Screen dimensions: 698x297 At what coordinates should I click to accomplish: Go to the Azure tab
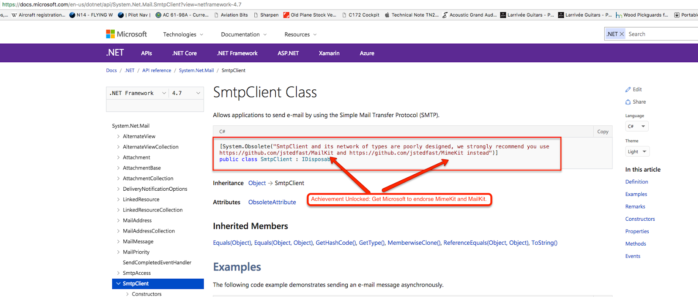point(367,53)
